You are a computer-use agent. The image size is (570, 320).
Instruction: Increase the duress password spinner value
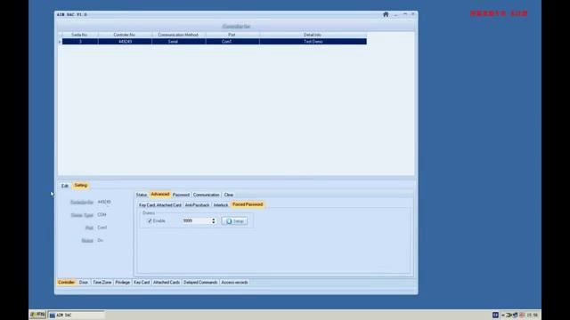(214, 220)
